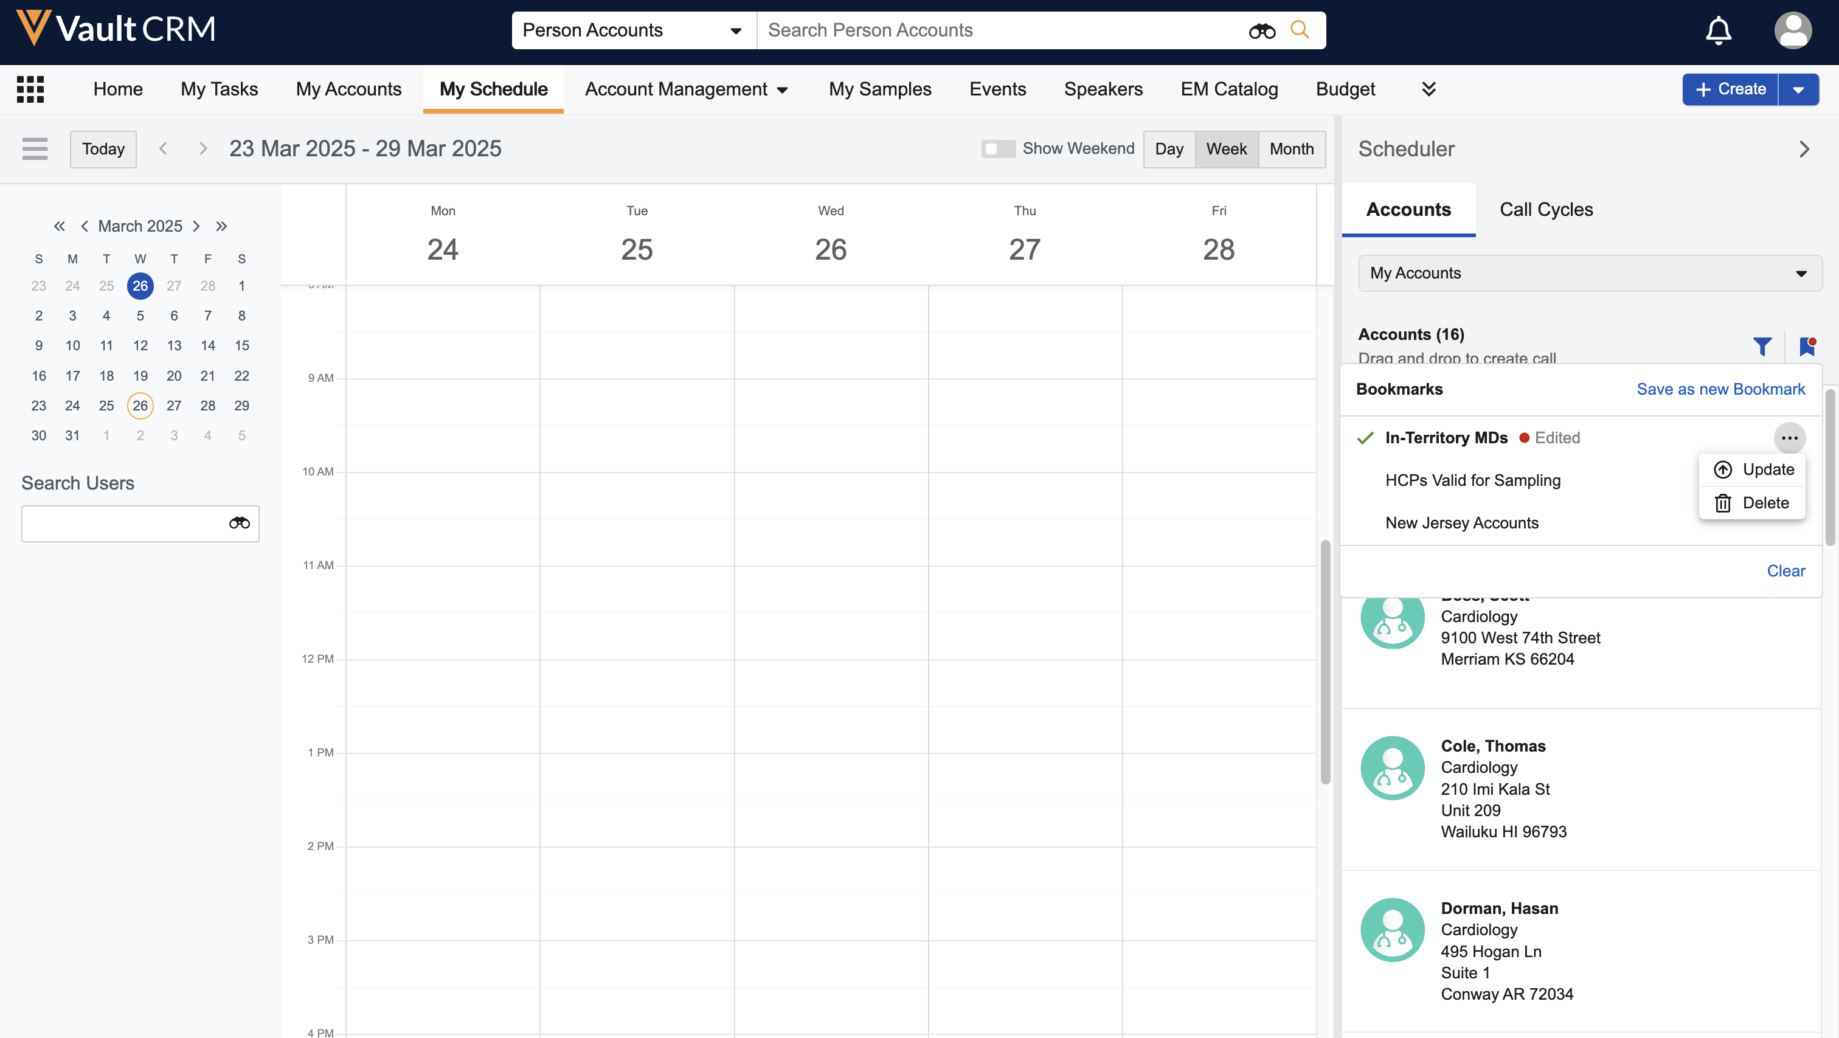Screen dimensions: 1839x1038
Task: Click the notifications bell icon
Action: click(x=1717, y=30)
